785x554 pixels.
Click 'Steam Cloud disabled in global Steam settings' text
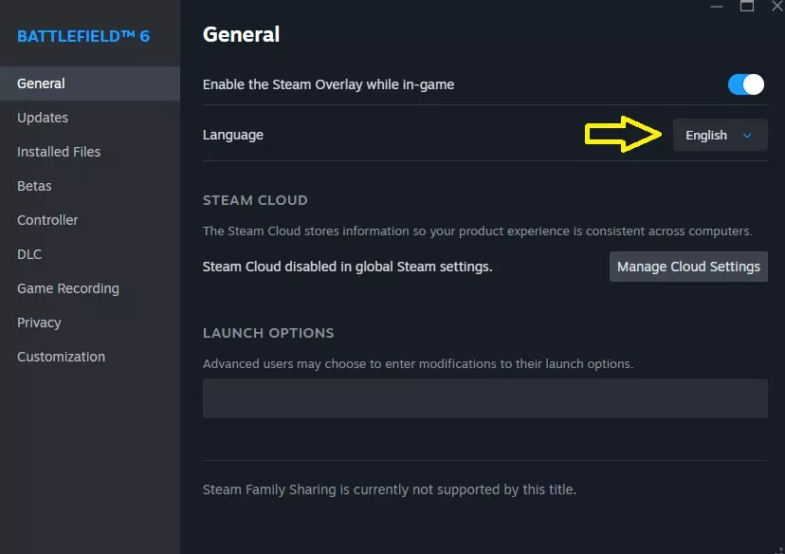click(347, 267)
